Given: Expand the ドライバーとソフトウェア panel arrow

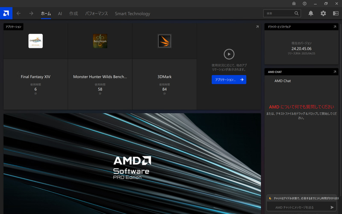Looking at the screenshot, I should tap(335, 27).
